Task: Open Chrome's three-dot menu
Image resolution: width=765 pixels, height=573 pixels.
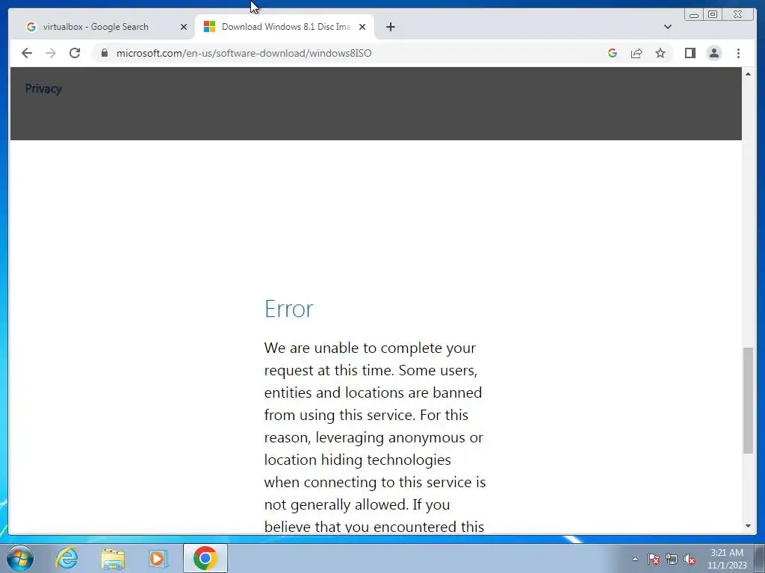Action: pos(738,53)
